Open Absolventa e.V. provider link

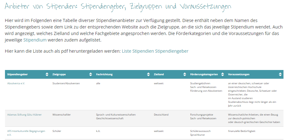coord(16,83)
